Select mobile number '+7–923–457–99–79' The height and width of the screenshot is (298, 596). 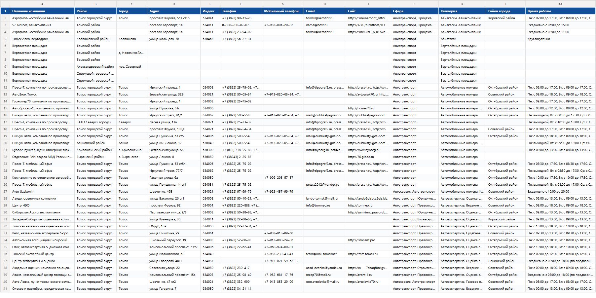click(x=283, y=192)
